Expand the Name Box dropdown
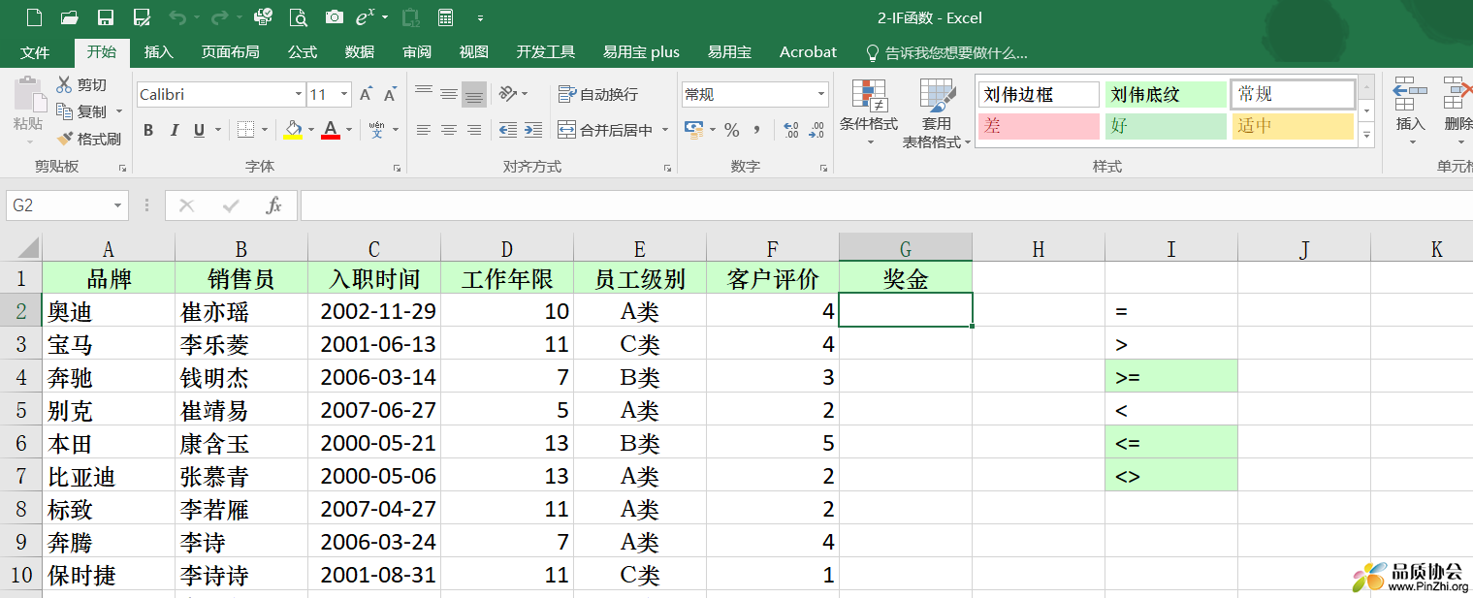1473x598 pixels. [118, 205]
